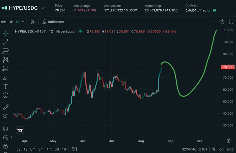The height and width of the screenshot is (153, 236).
Task: Toggle percent scale mode
Action: 214,149
